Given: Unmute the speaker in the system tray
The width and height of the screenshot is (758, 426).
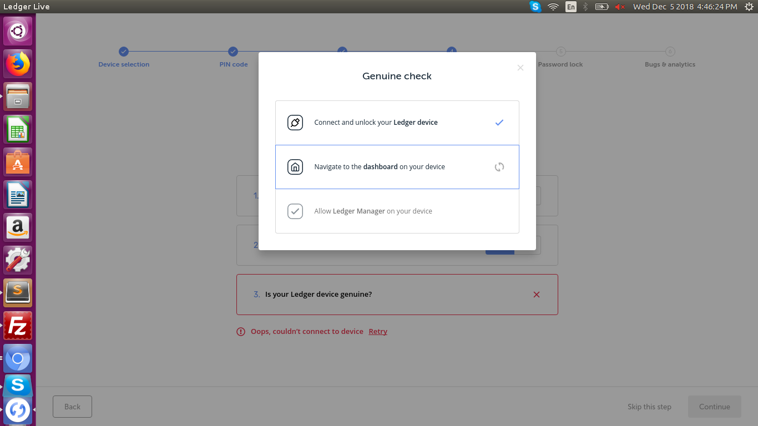Looking at the screenshot, I should point(620,7).
